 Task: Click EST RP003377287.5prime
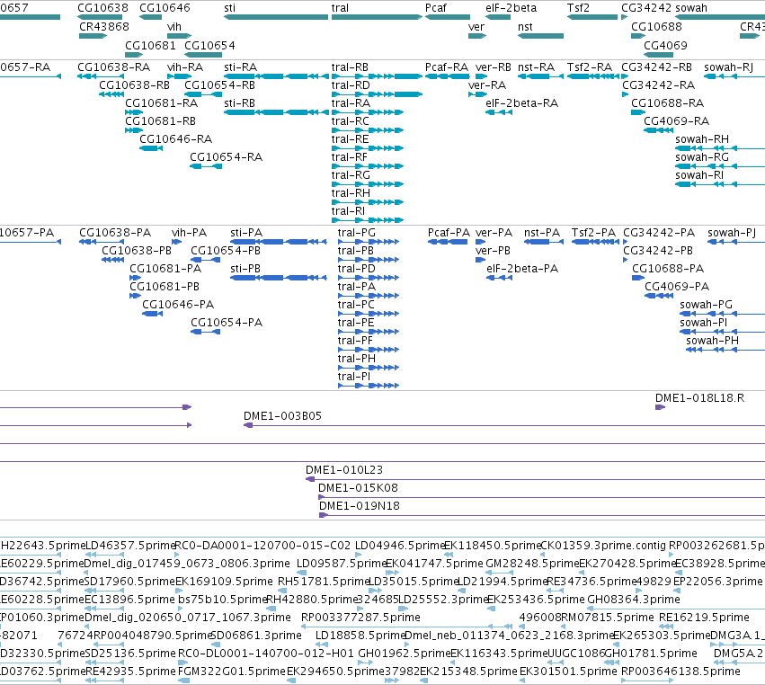click(x=407, y=627)
